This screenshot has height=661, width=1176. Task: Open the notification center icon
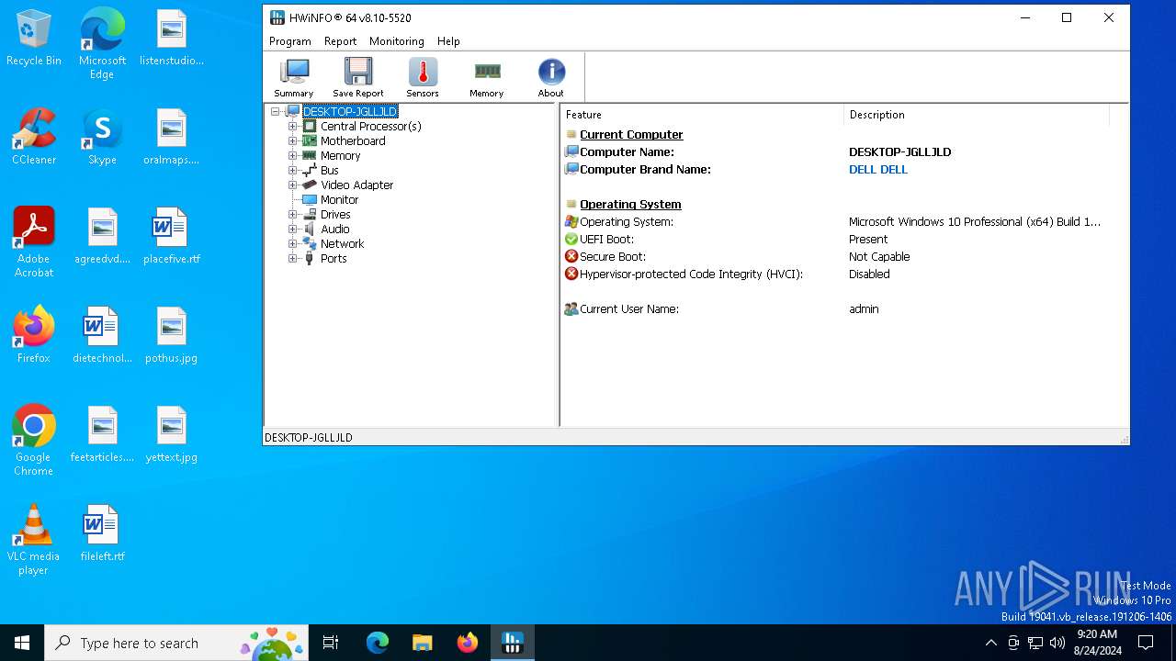[1146, 643]
